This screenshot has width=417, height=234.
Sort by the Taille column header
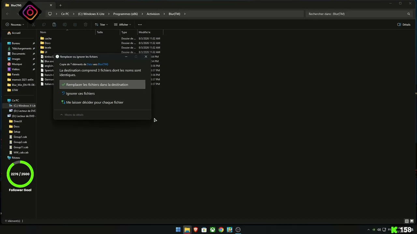[108, 32]
